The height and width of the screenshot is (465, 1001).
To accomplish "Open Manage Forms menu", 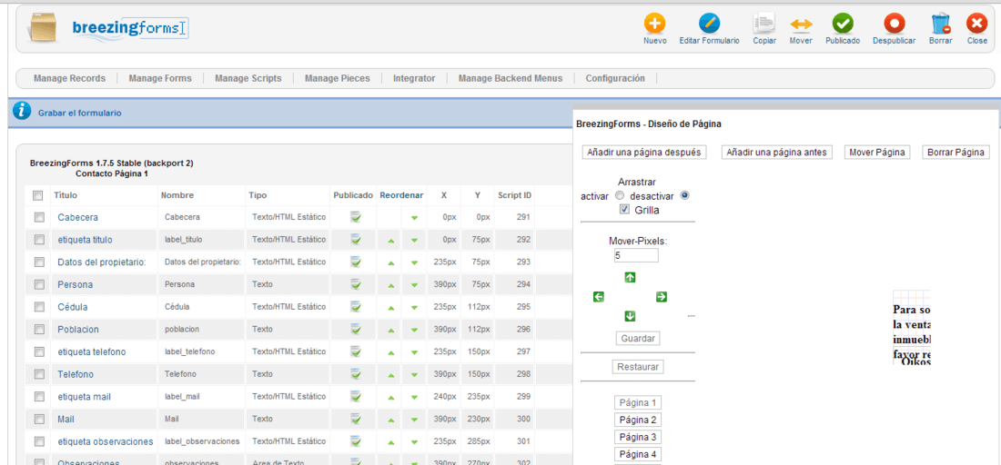I will [160, 78].
